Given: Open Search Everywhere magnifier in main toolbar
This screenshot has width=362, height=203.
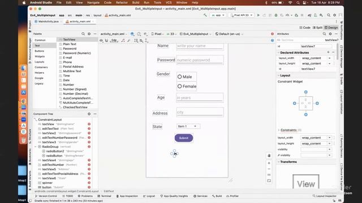Looking at the screenshot, I should click(329, 15).
